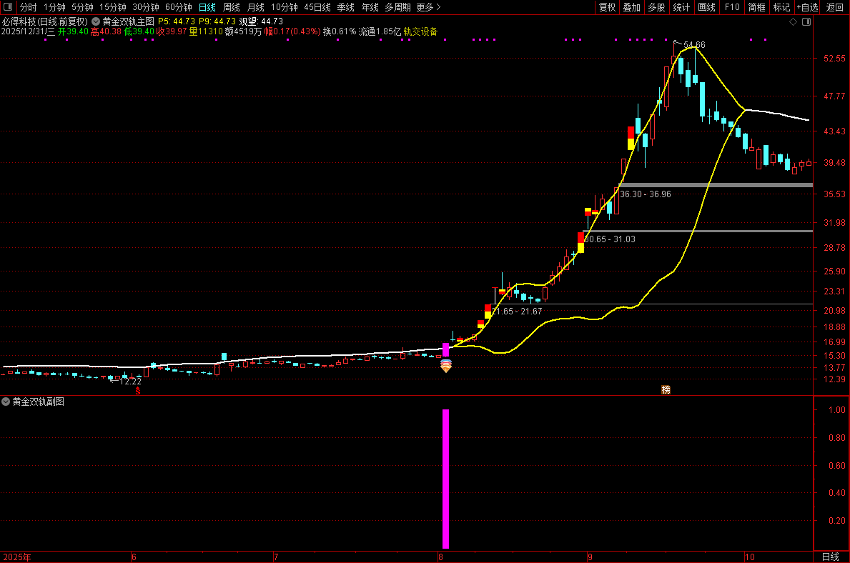This screenshot has height=563, width=850.
Task: Toggle the left sidebar panel icon
Action: 8,7
